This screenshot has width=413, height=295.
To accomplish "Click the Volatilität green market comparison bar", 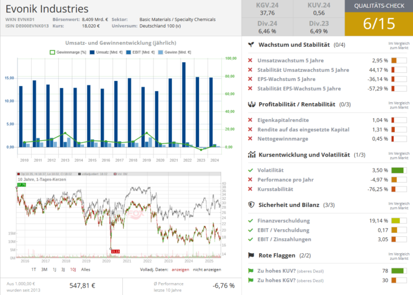I will click(399, 170).
